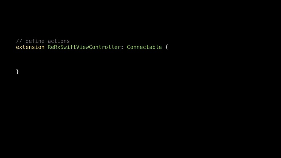This screenshot has width=281, height=158.
Task: Click the yellow "extension" keyword
Action: point(30,47)
